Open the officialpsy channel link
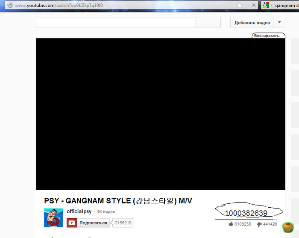This screenshot has width=299, height=238. pos(79,212)
